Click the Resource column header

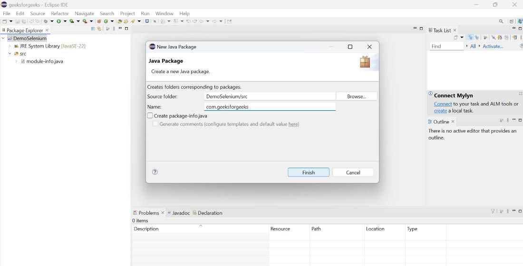click(x=289, y=228)
